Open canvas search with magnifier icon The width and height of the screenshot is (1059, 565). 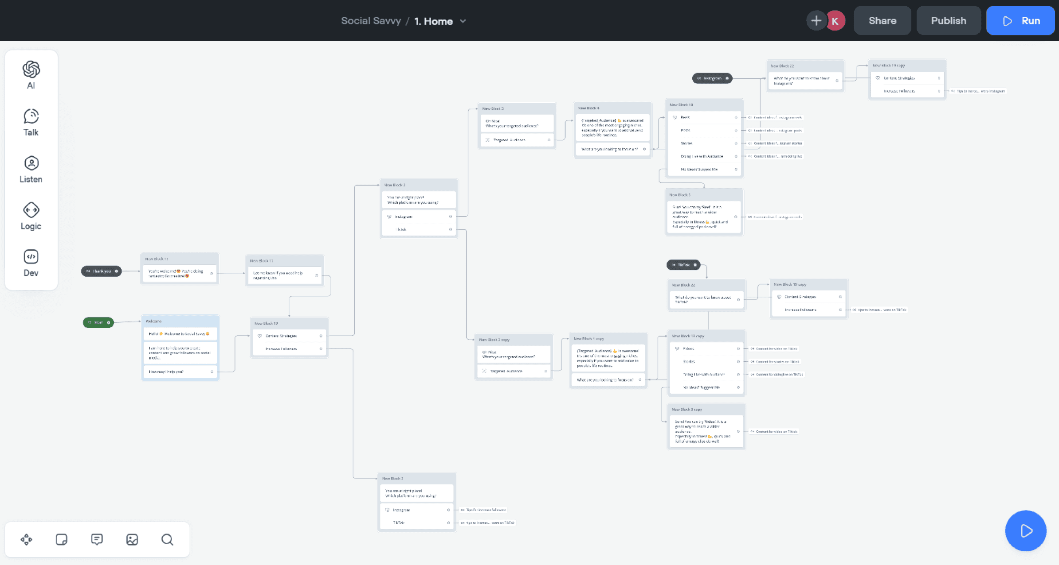pos(167,539)
